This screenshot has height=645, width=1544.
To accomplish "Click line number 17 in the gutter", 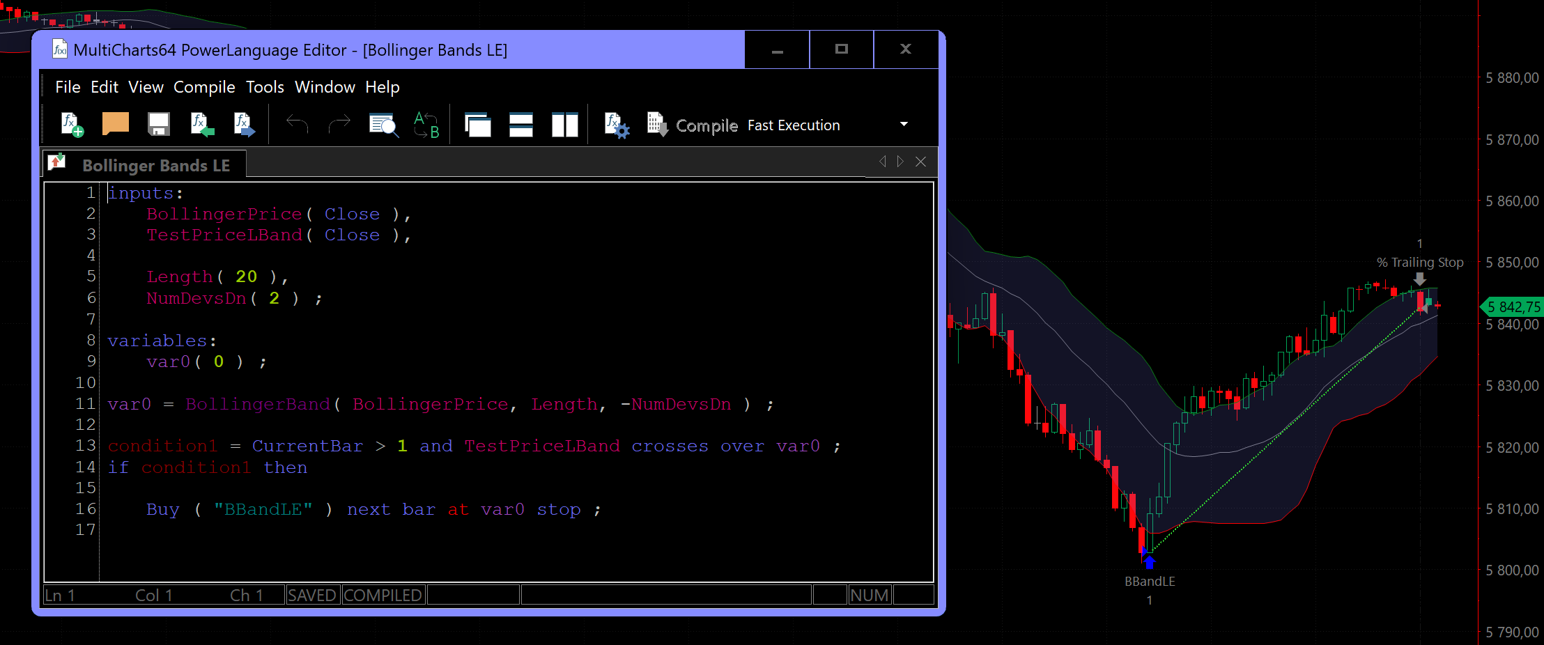I will 86,530.
